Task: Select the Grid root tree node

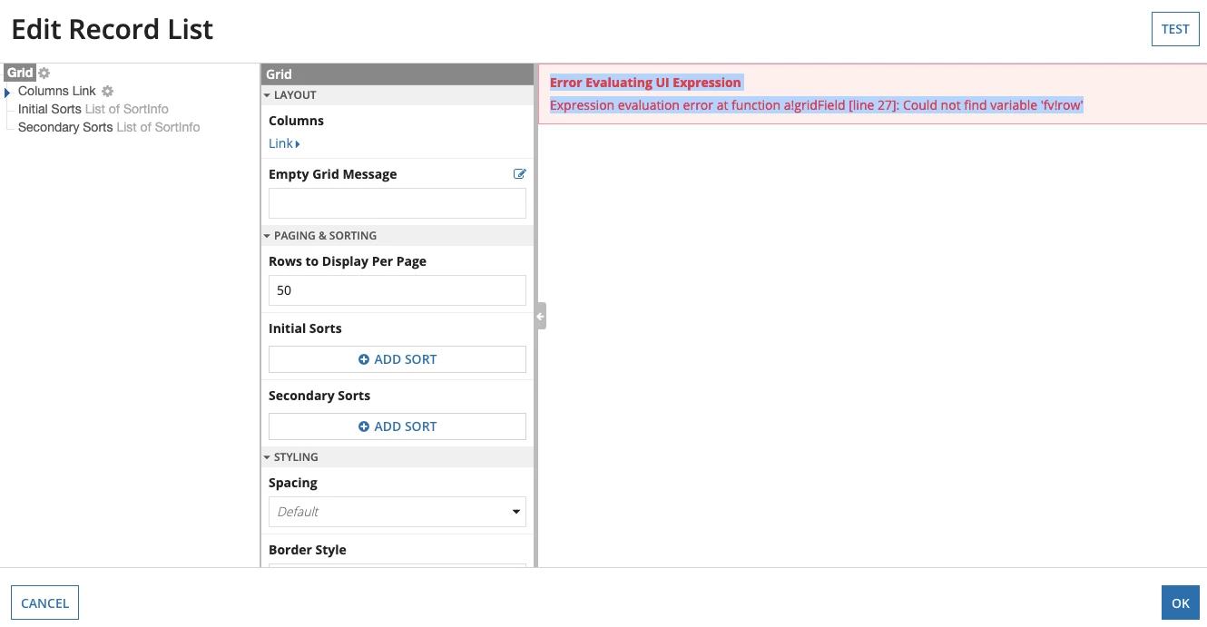Action: coord(20,73)
